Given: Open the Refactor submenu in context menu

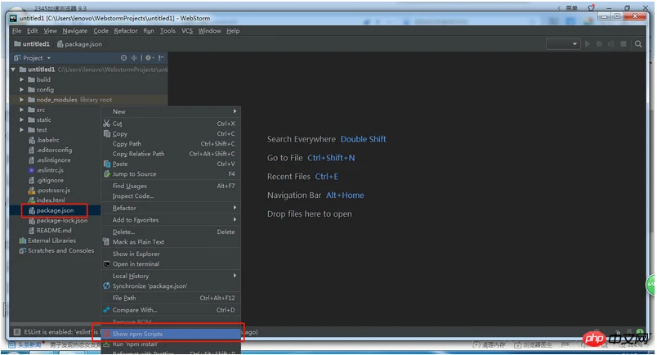Looking at the screenshot, I should tap(171, 208).
